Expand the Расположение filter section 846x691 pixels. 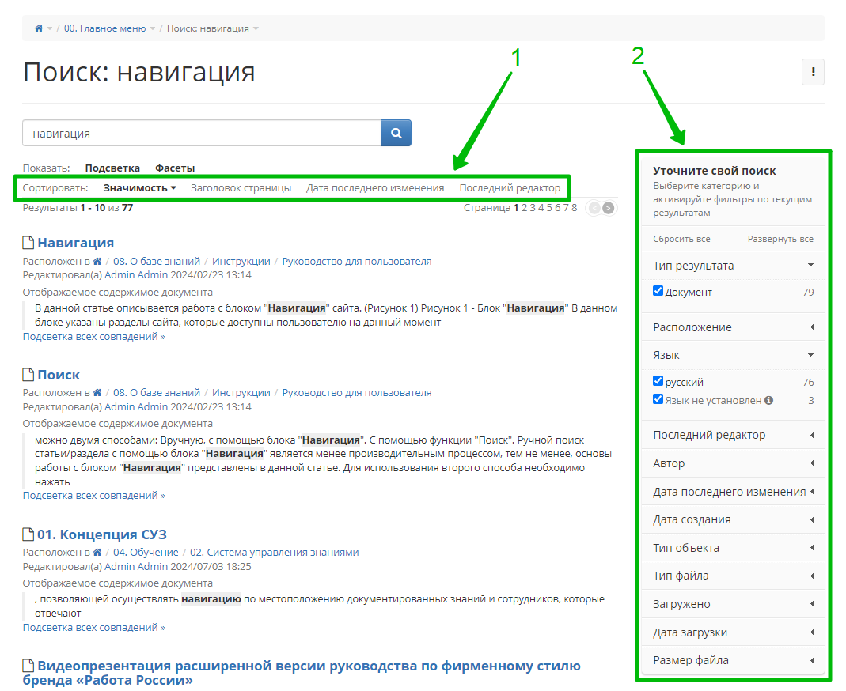pyautogui.click(x=733, y=327)
